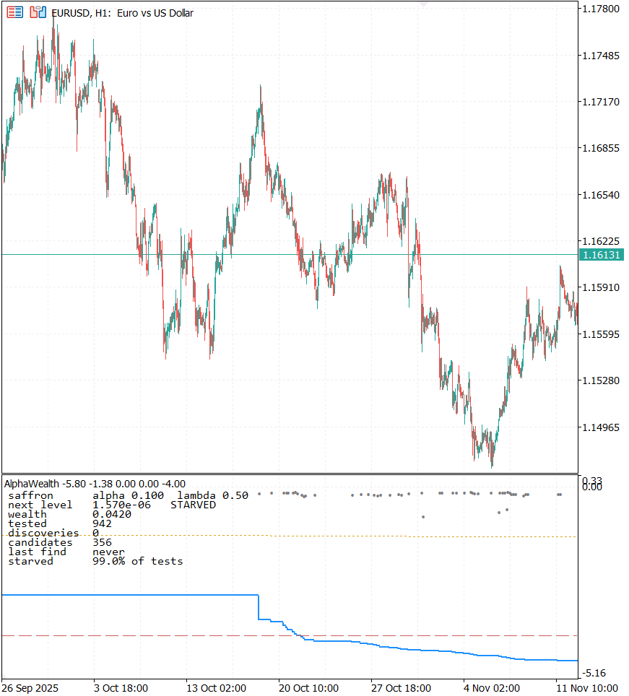This screenshot has height=696, width=629.
Task: Click the 27 Oct 18:00 time label
Action: pyautogui.click(x=401, y=688)
